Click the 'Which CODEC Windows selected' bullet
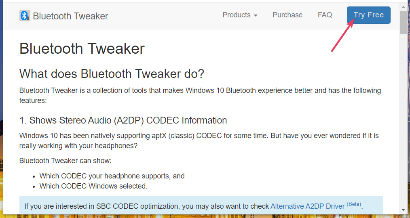This screenshot has height=218, width=410. (93, 186)
